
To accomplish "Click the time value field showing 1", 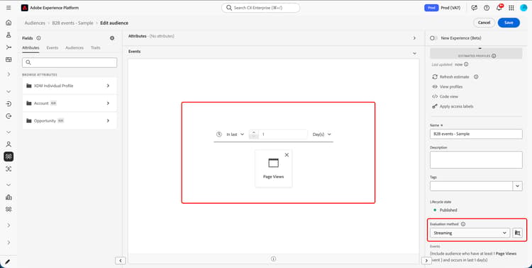I will point(283,134).
